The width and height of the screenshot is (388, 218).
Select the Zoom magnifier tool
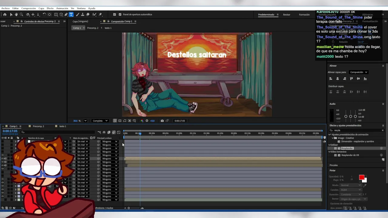22,15
